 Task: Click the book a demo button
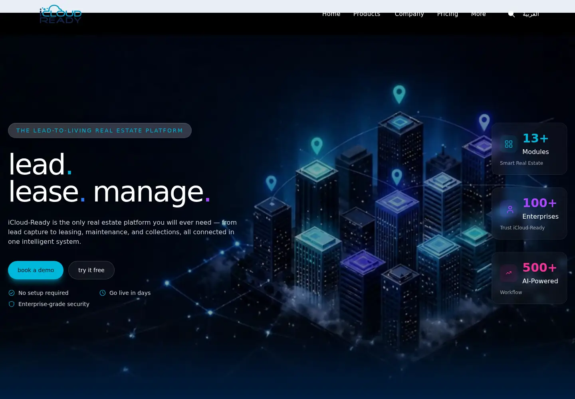36,270
